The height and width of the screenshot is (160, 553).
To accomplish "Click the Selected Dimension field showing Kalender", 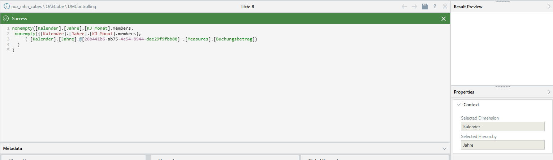I will pos(502,126).
